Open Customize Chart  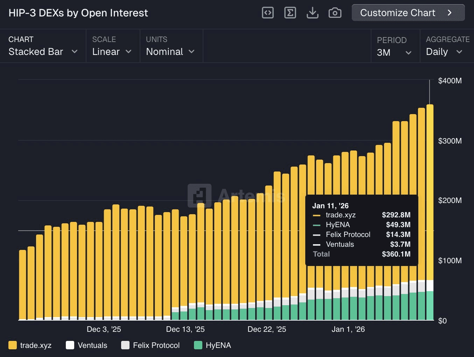pos(408,13)
